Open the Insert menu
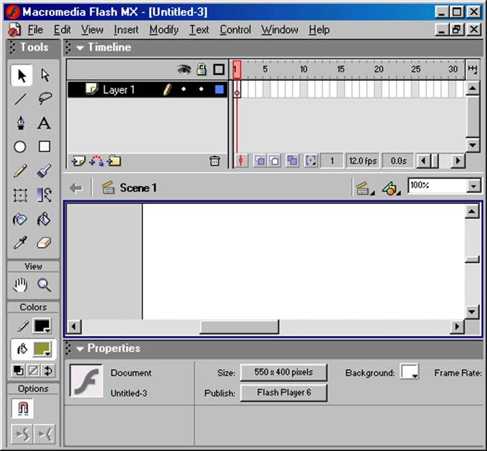The width and height of the screenshot is (487, 451). (126, 30)
